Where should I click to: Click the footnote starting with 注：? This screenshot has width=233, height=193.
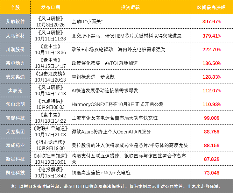click(x=116, y=186)
